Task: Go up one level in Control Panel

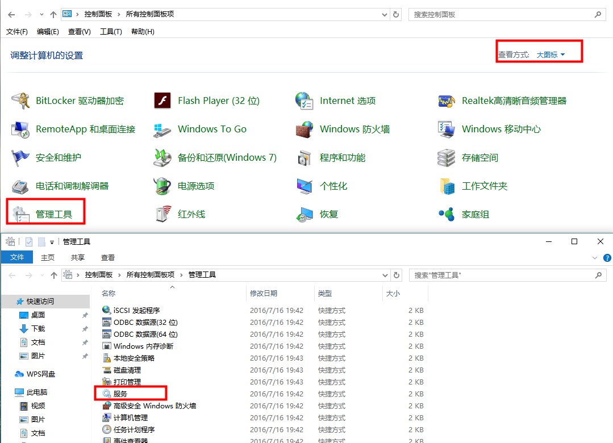Action: coord(53,14)
